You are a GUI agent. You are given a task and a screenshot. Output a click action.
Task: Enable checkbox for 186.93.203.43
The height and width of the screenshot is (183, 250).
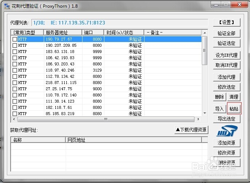[15, 64]
